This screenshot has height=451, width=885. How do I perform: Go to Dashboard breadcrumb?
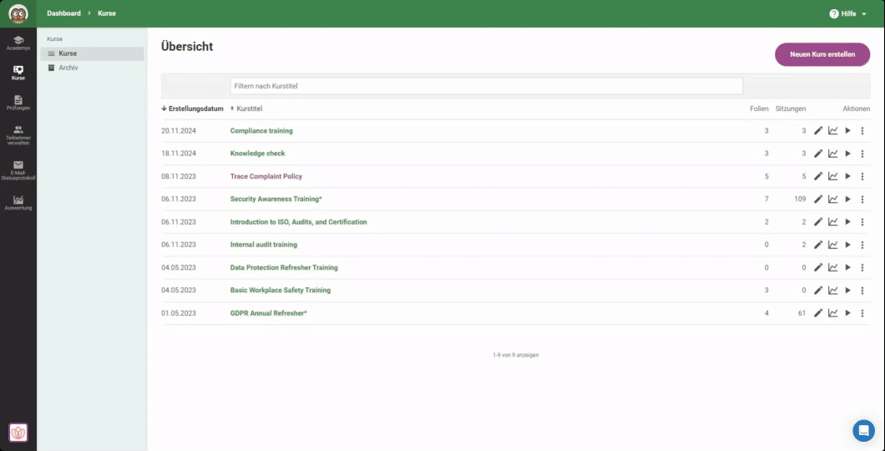pos(63,13)
